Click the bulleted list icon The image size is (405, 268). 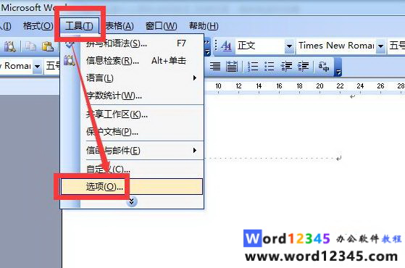[x=269, y=67]
